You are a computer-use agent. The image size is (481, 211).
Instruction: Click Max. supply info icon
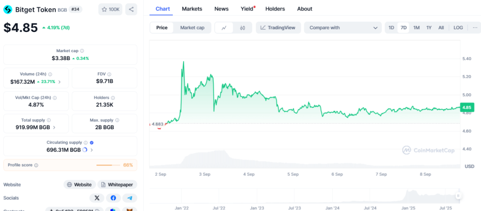(x=117, y=120)
